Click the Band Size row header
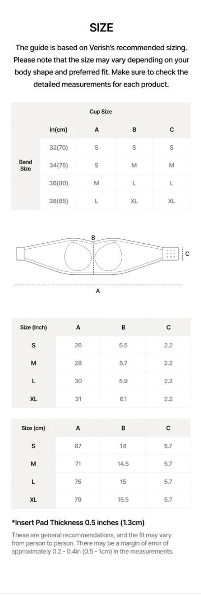 (x=26, y=165)
